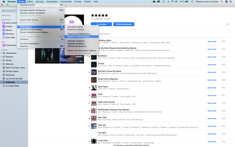Toggle the heart on Opie Taylor
This screenshot has height=147, width=235.
(x=89, y=88)
